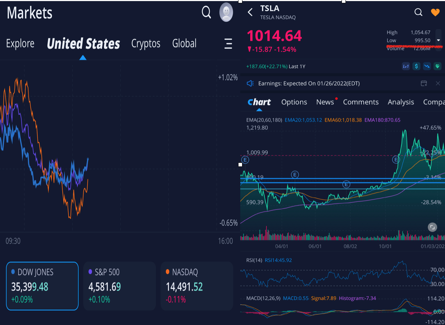Image resolution: width=445 pixels, height=325 pixels.
Task: Select the DOW JONES index card
Action: click(42, 286)
